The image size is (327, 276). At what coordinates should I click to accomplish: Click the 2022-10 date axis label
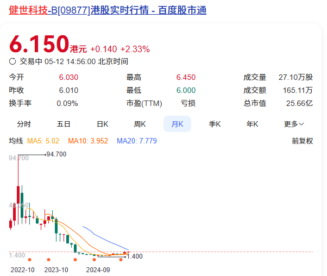[22, 269]
